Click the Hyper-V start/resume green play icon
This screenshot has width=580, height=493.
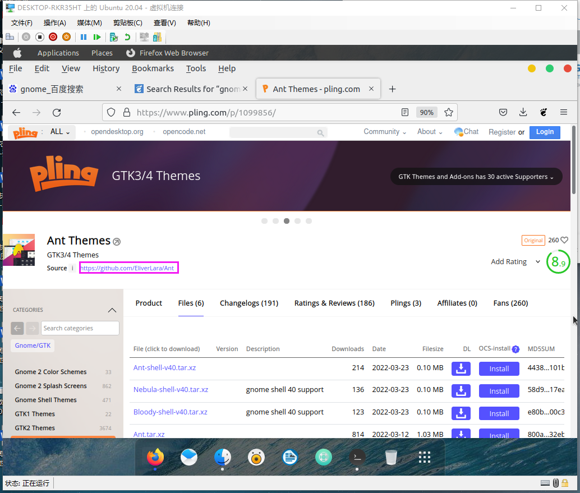click(x=97, y=37)
